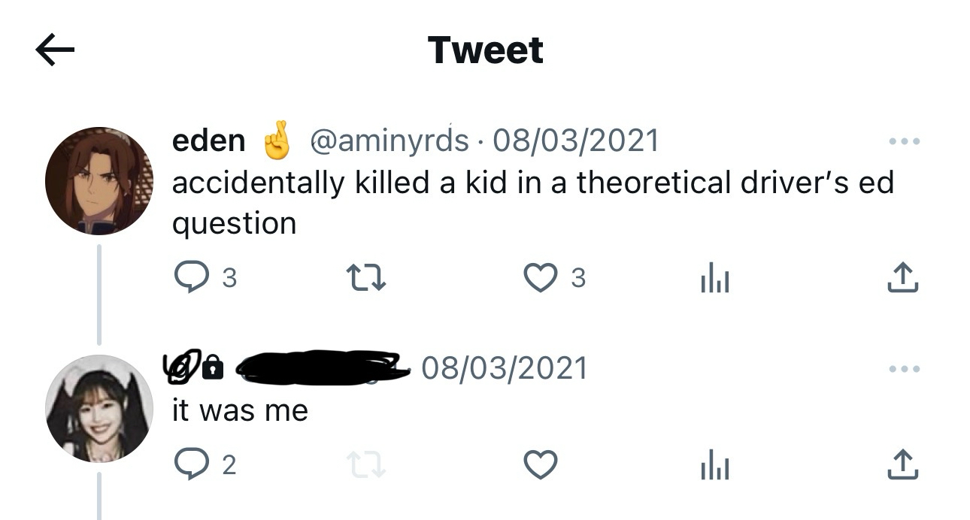Like eden's tweet with the heart
Viewport: 970px width, 520px height.
540,279
